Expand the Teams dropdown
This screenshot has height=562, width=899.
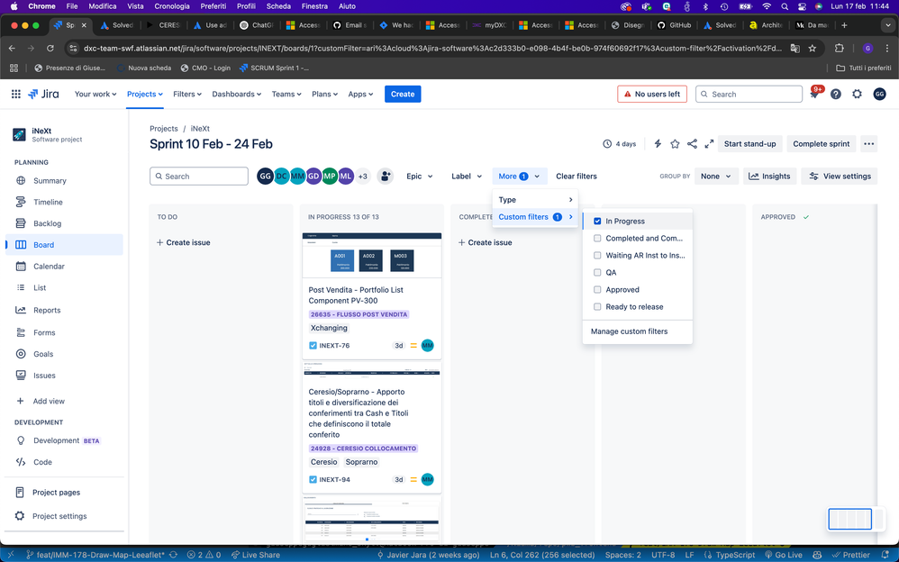tap(286, 94)
